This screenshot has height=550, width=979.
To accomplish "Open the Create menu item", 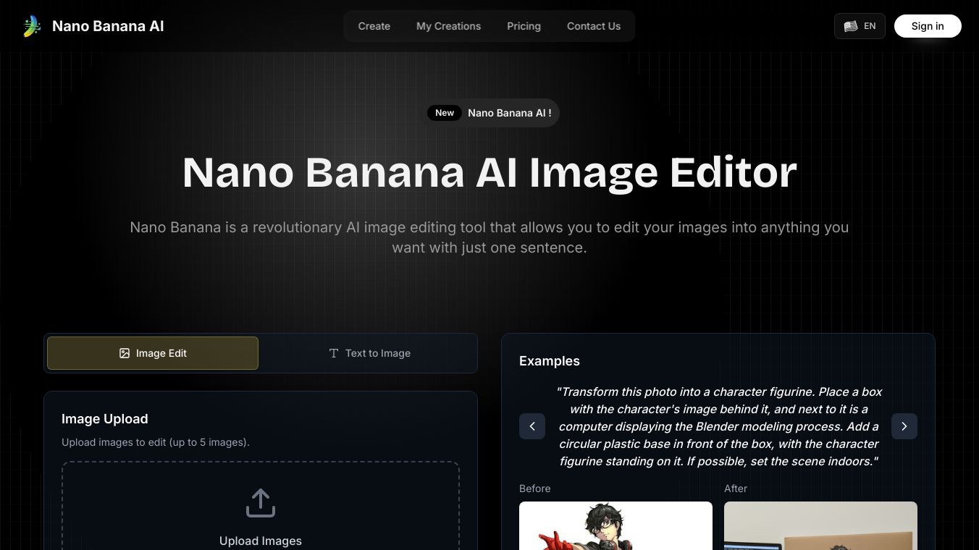I will tap(374, 26).
